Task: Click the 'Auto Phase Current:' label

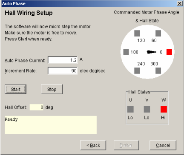Action: [25, 60]
